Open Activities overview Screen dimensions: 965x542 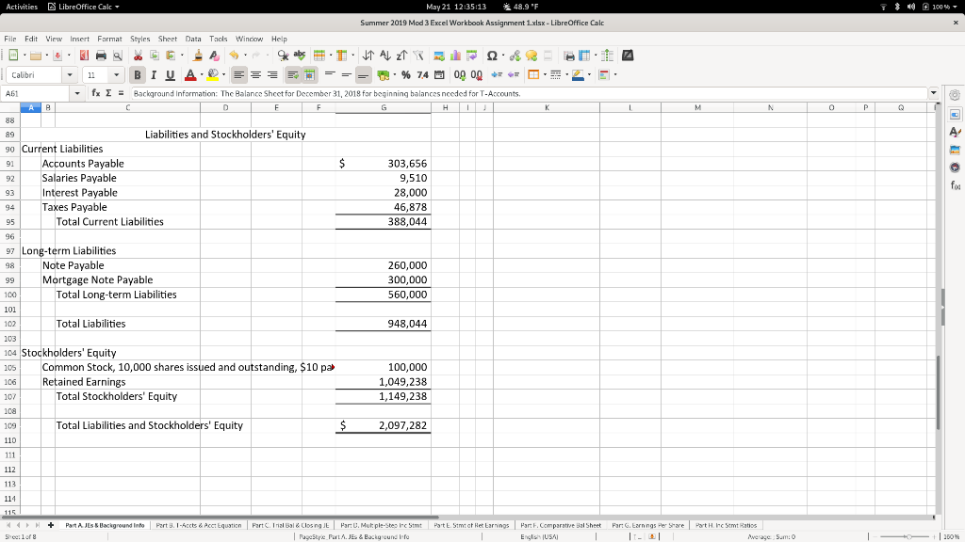[22, 7]
